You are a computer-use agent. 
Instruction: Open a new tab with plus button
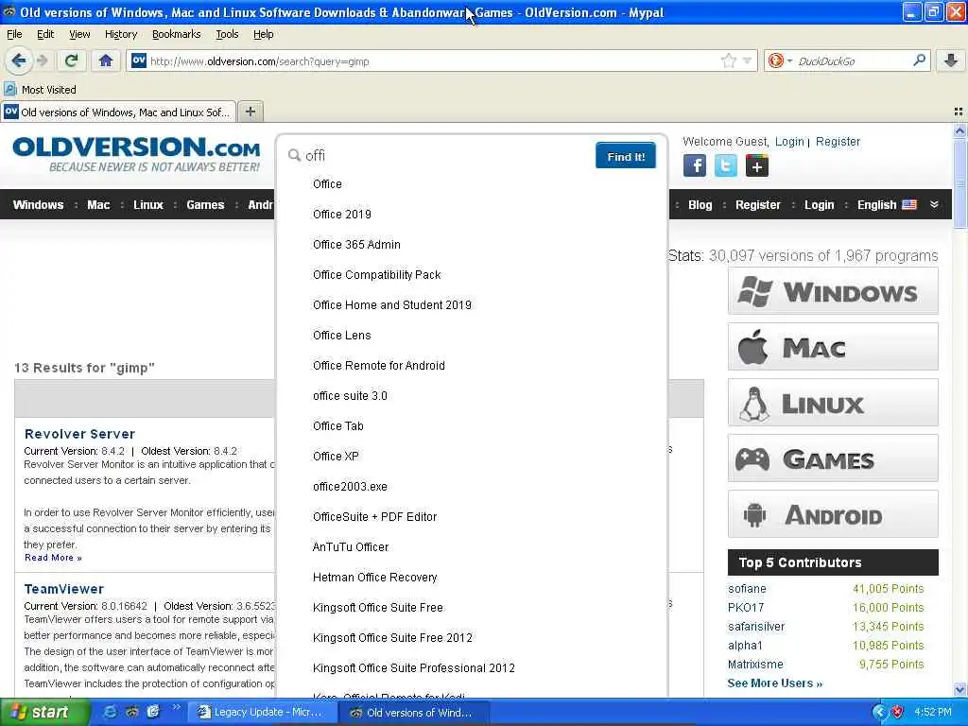[250, 112]
